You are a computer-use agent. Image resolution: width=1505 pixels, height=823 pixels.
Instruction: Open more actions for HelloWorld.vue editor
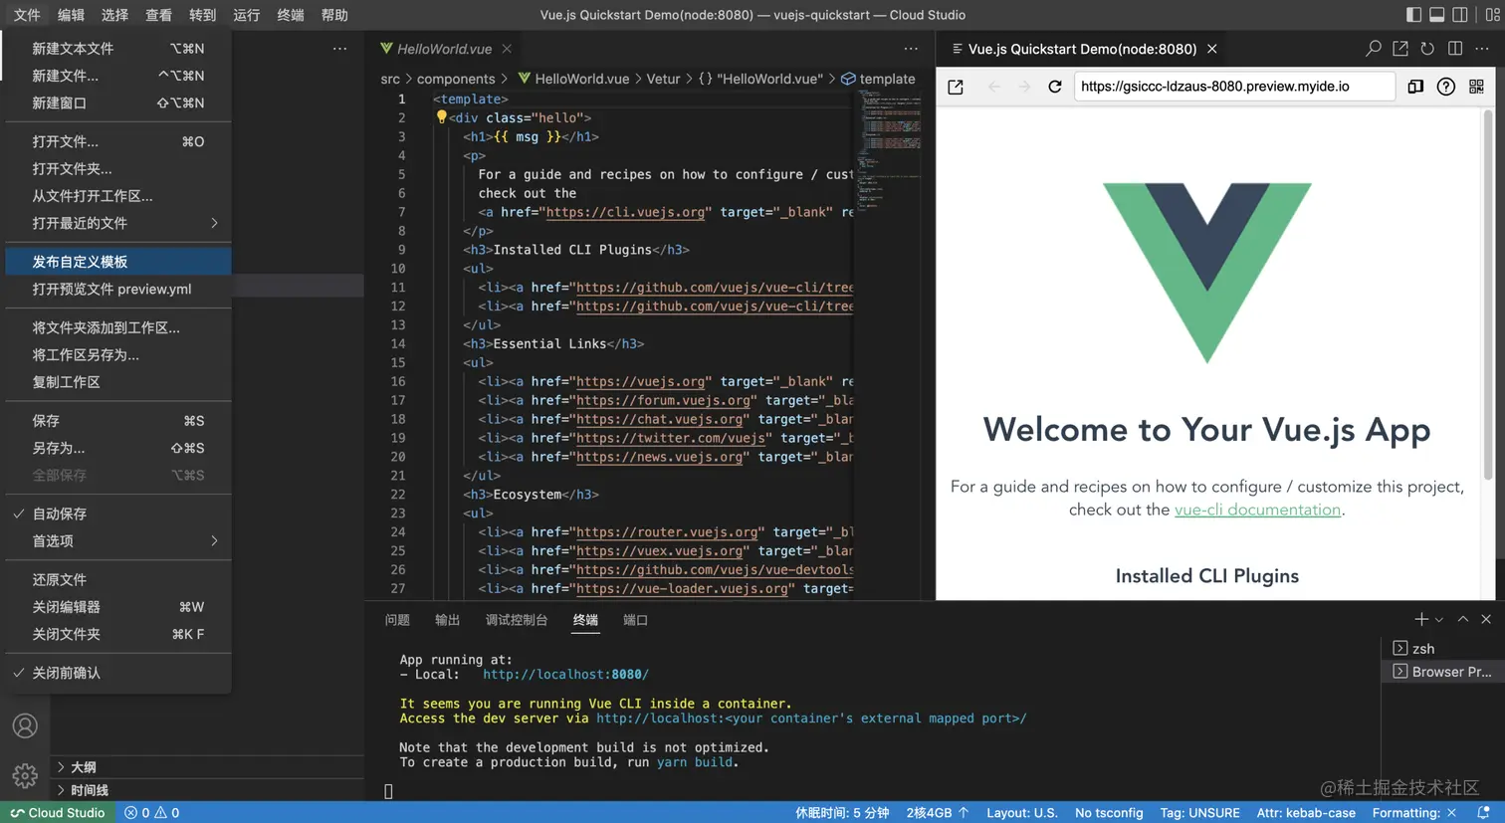point(911,48)
